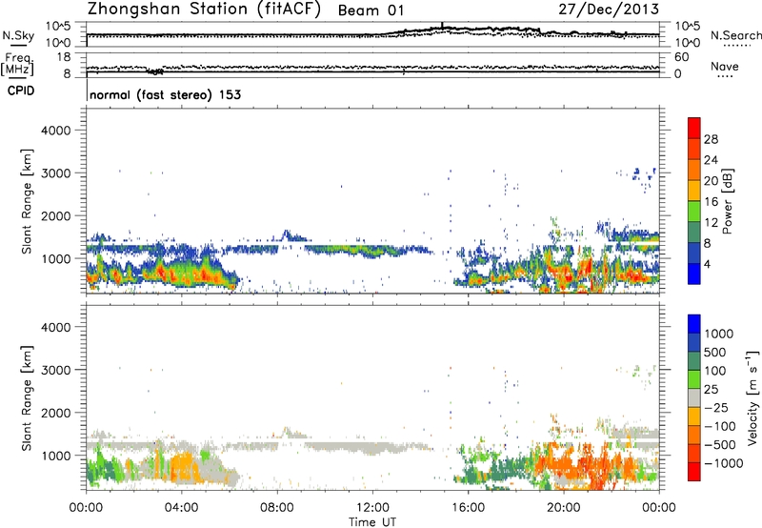Click the N.Sky noise line plot strip
762x528 pixels.
[x=372, y=33]
